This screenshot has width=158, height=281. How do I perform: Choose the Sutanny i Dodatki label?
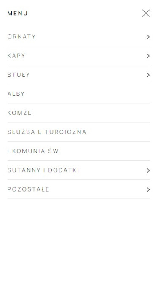click(43, 170)
